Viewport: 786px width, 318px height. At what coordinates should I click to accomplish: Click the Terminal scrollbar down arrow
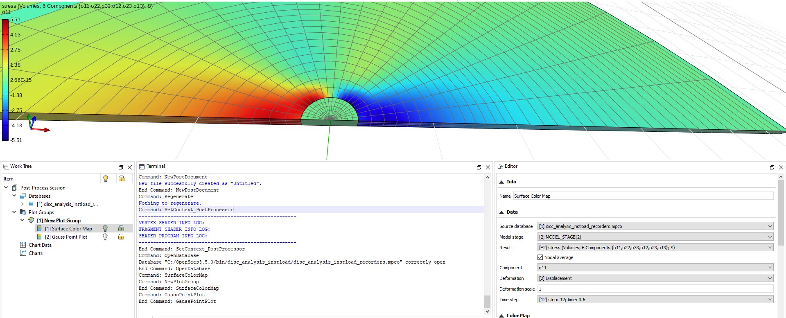point(487,311)
